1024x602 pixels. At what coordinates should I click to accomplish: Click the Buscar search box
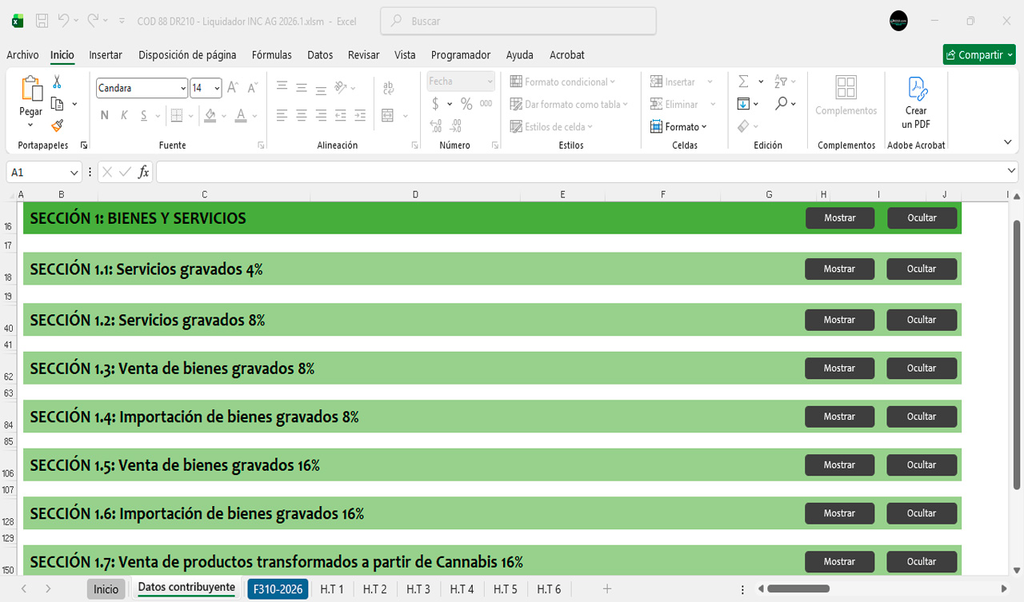[518, 22]
